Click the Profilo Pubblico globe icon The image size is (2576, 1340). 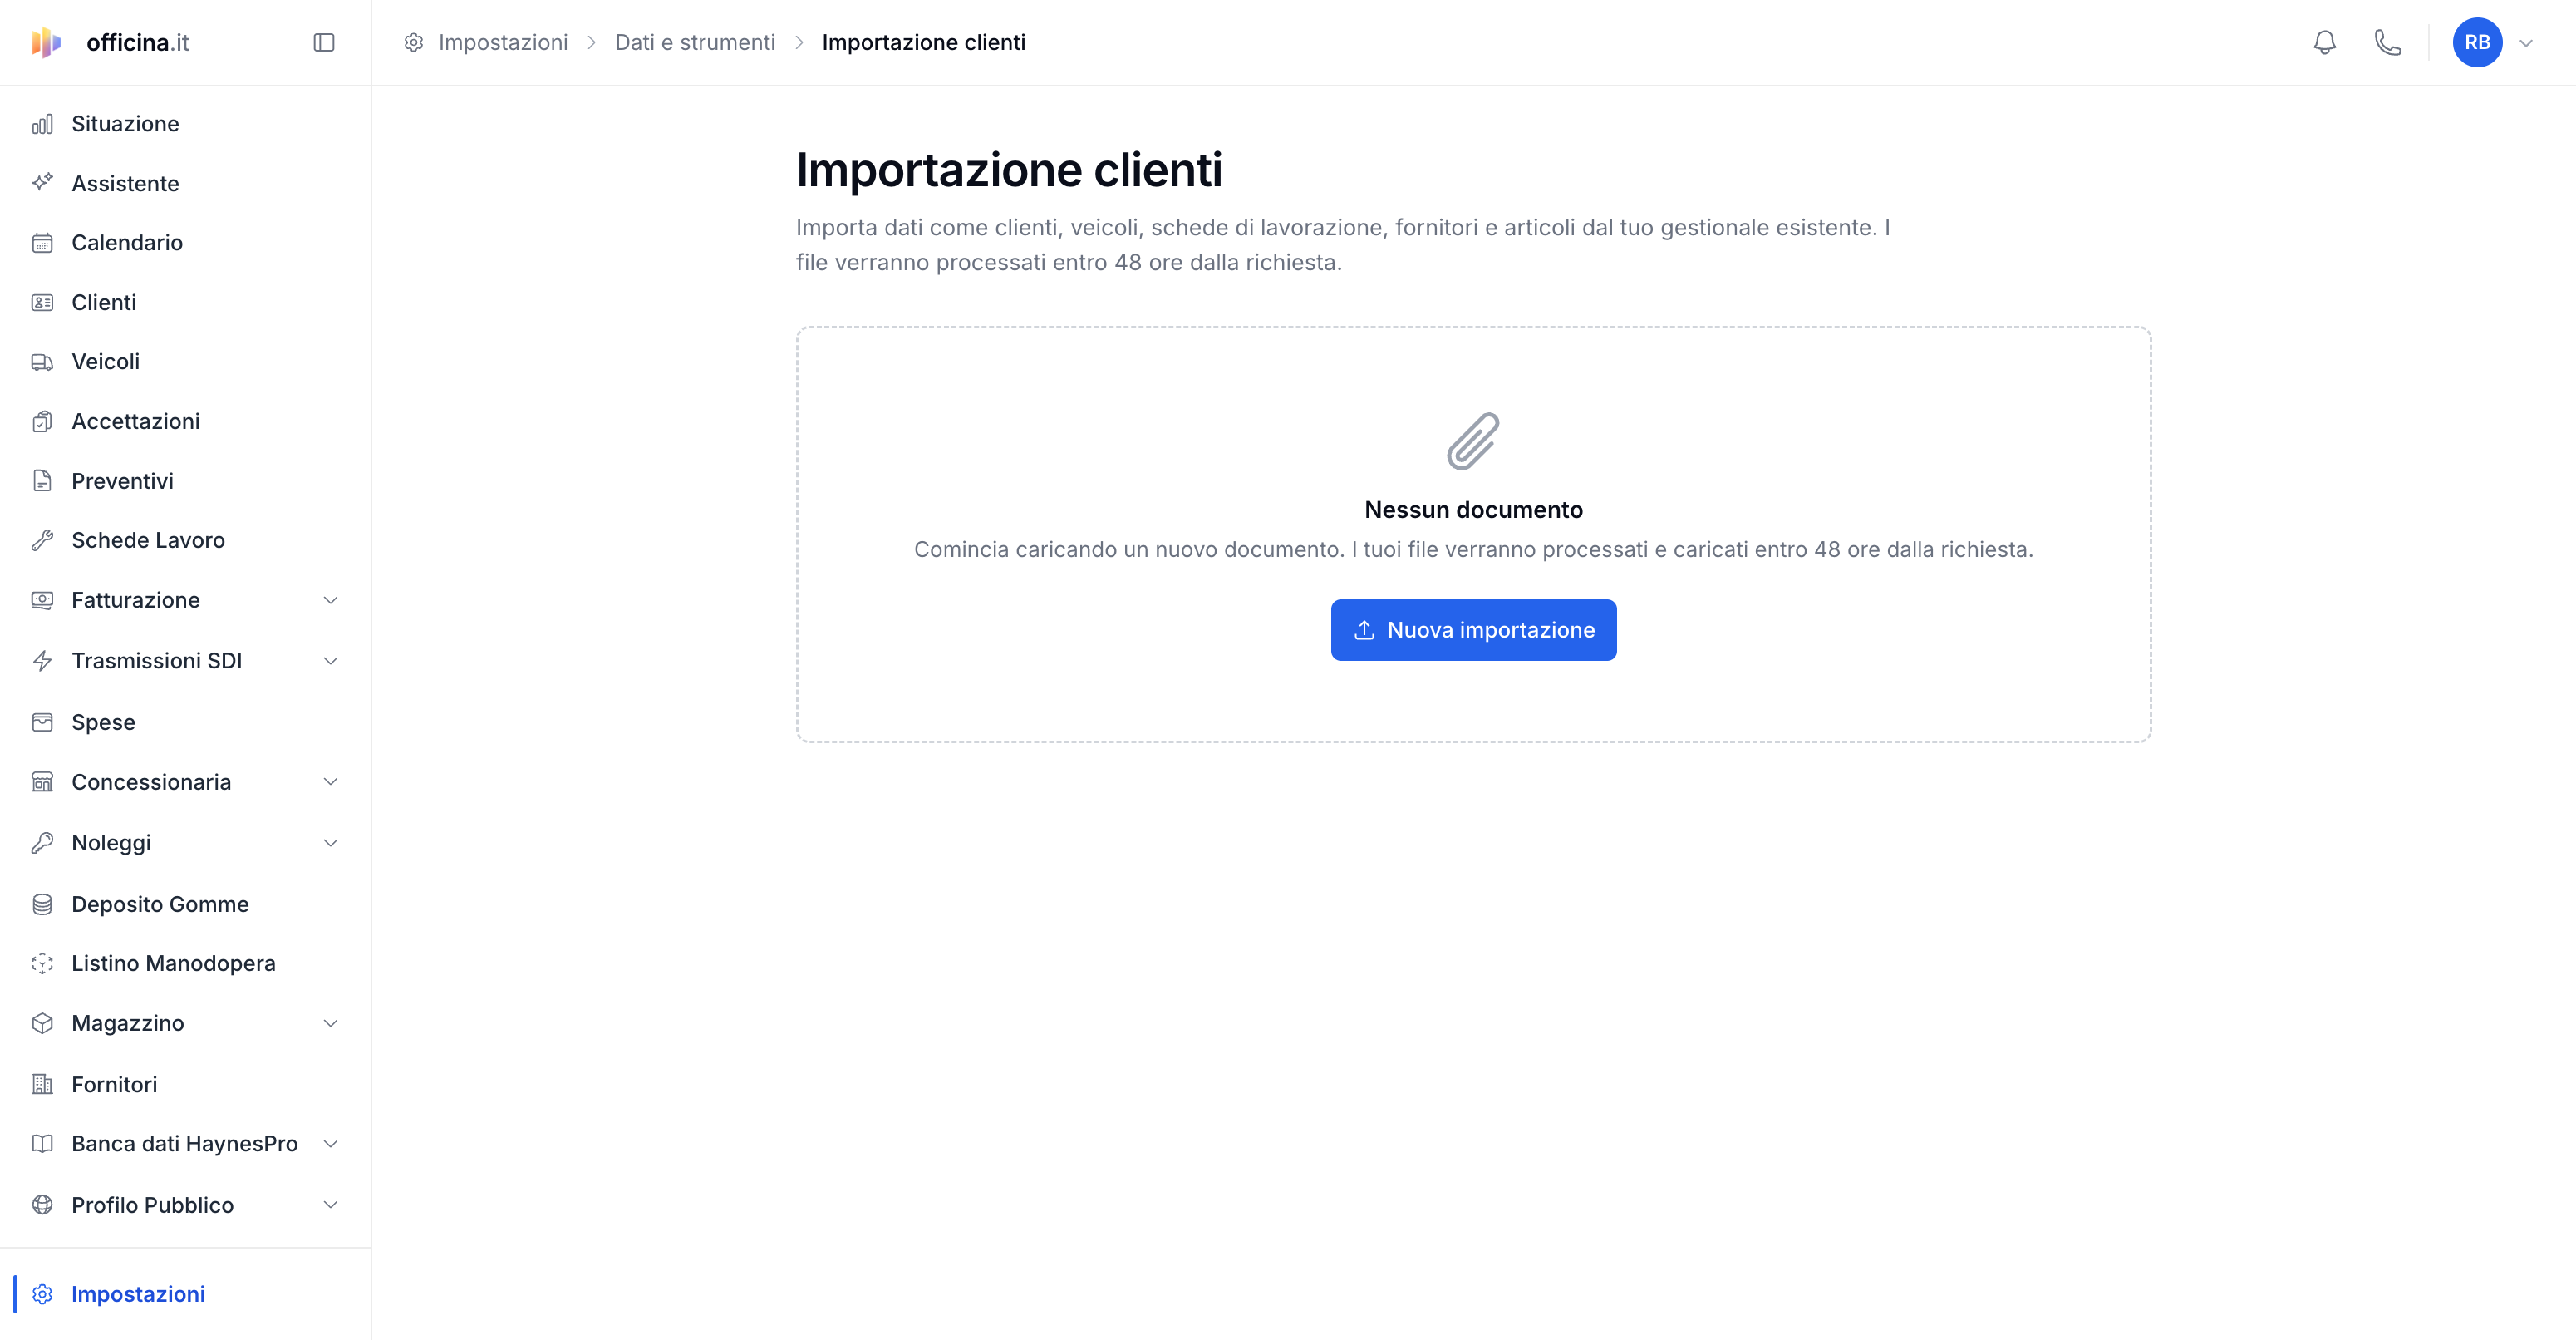(42, 1205)
